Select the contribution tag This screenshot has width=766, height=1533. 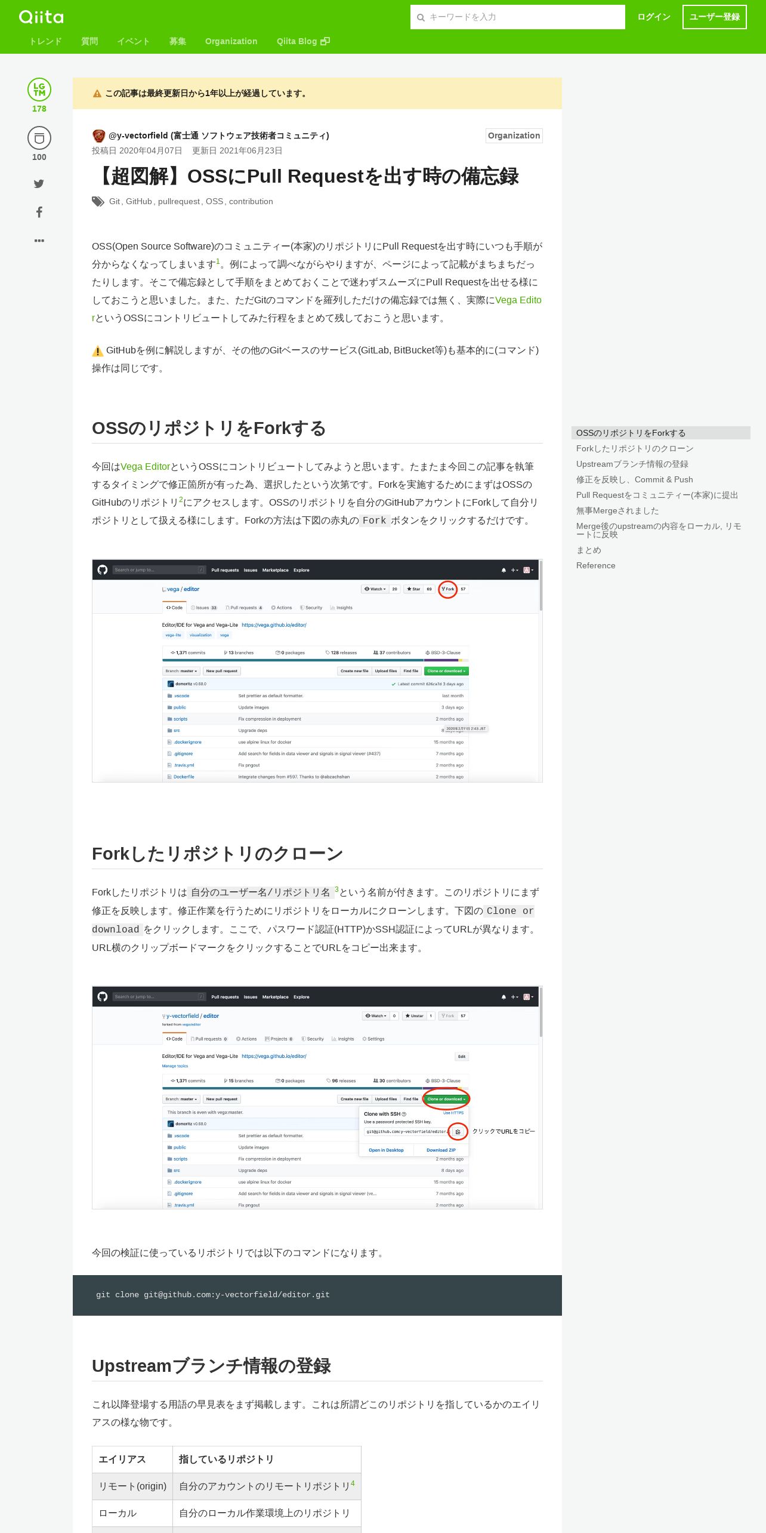(251, 202)
